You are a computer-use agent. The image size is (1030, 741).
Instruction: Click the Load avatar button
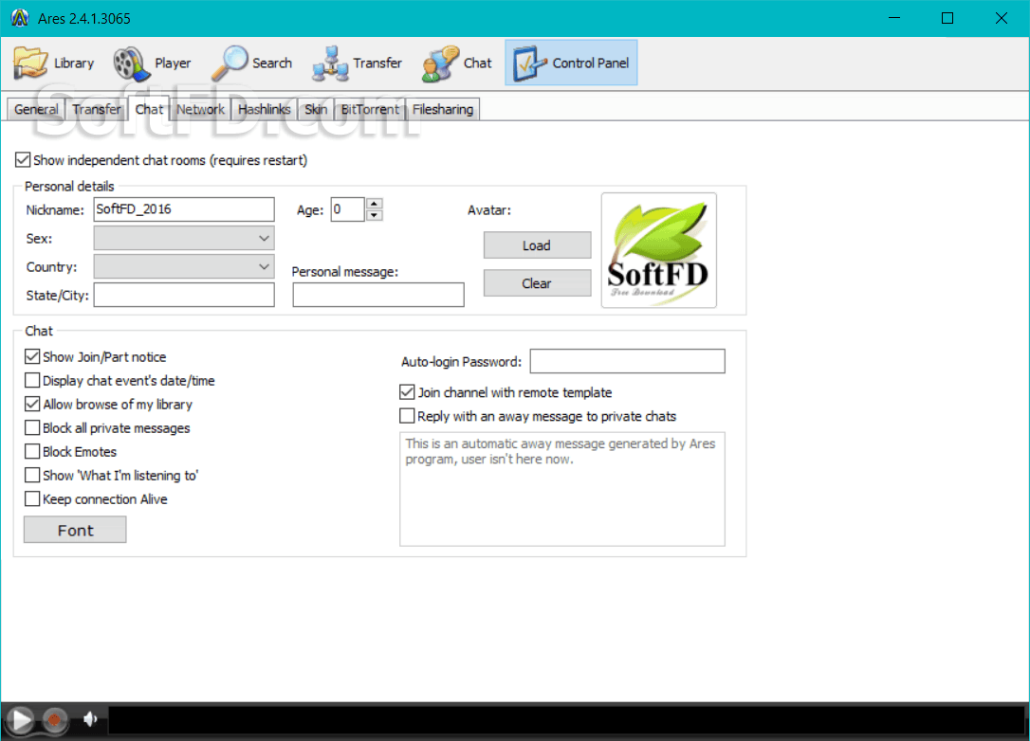[x=537, y=245]
